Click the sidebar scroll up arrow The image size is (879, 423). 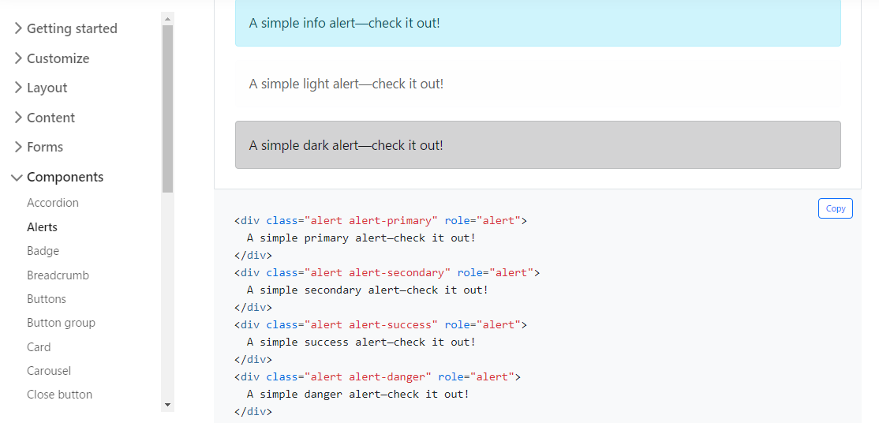click(167, 18)
